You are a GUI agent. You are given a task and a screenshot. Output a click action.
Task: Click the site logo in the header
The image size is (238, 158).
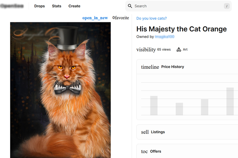click(12, 6)
